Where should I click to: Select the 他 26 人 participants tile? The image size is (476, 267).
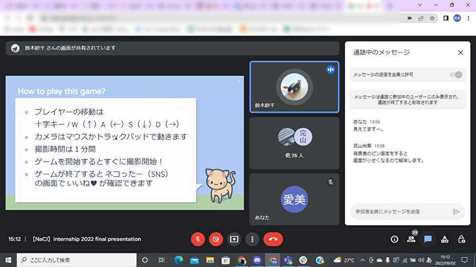[294, 143]
